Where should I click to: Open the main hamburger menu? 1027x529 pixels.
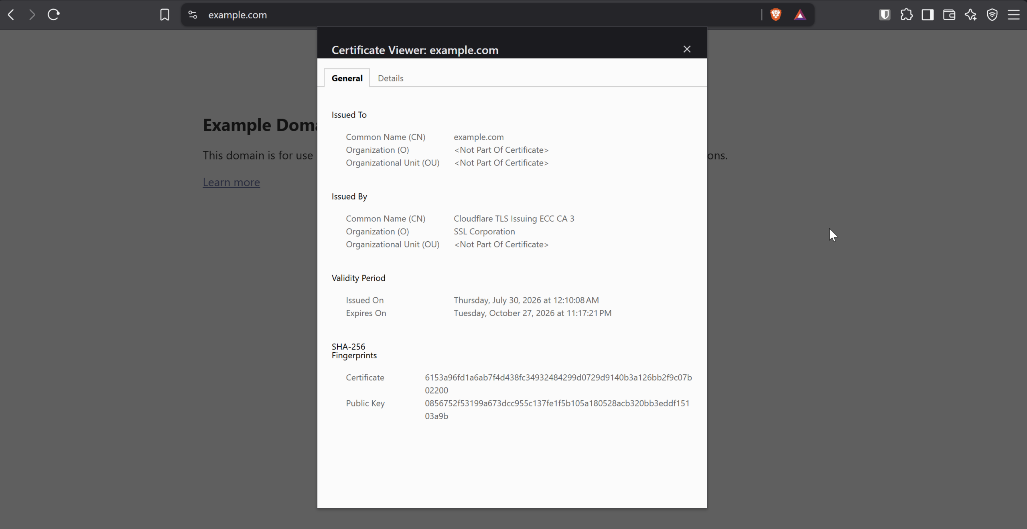click(x=1014, y=15)
